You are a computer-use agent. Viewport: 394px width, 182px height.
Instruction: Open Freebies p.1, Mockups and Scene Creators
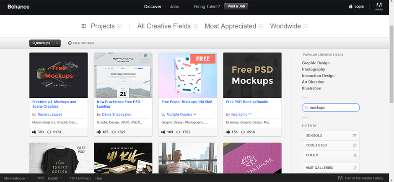point(54,104)
